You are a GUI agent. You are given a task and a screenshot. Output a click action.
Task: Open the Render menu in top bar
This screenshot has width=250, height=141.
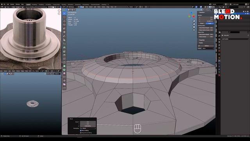point(12,4)
